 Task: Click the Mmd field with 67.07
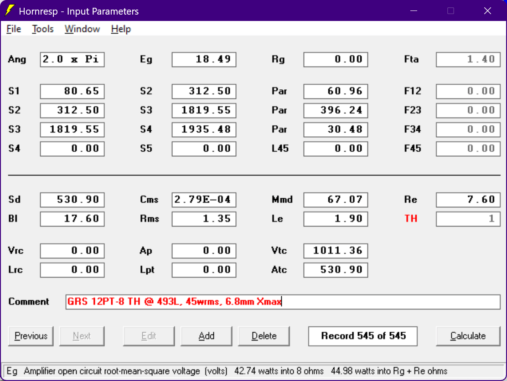tap(336, 200)
